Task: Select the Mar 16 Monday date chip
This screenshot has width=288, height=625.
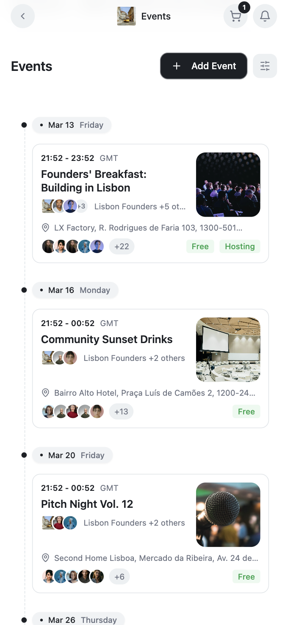Action: click(x=75, y=290)
